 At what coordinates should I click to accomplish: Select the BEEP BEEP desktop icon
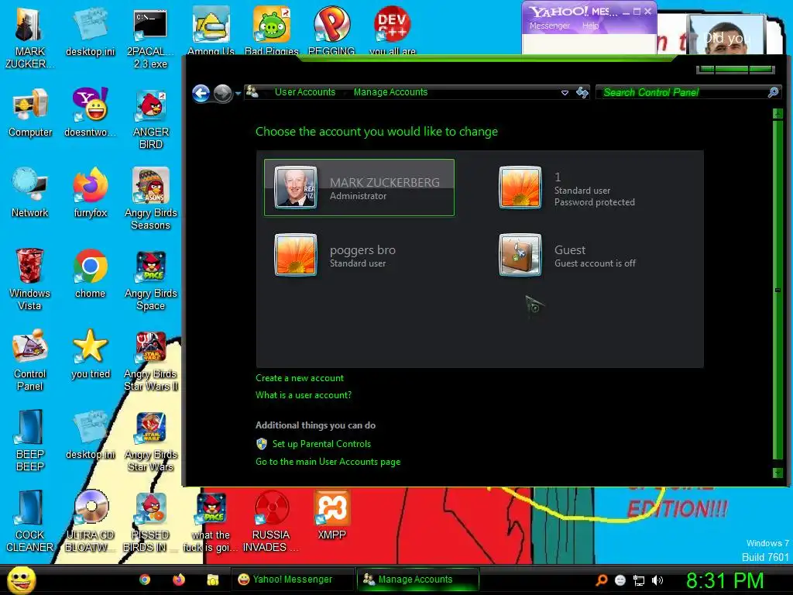point(30,441)
